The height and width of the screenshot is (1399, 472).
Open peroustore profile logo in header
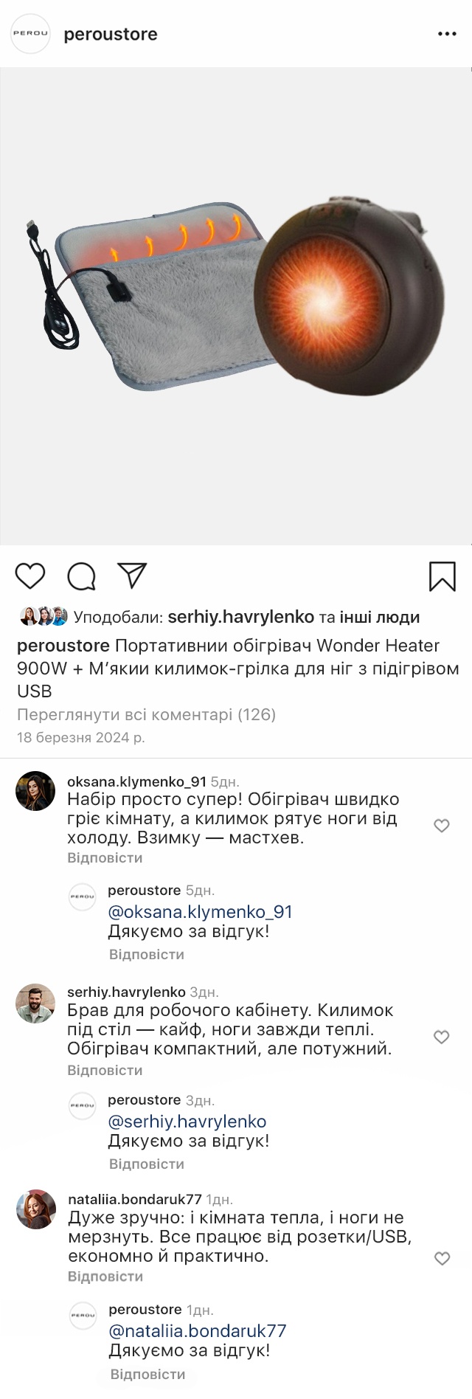pos(30,35)
